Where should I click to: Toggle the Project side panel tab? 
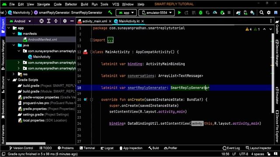coord(3,26)
